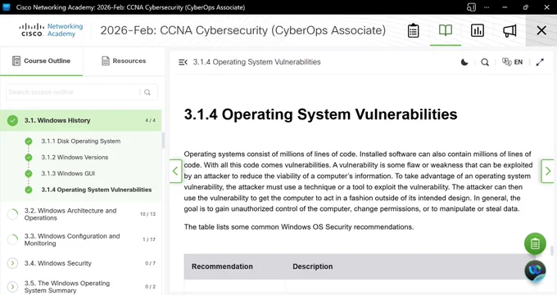Expand 3.2. Windows Architecture and Operations
This screenshot has width=557, height=295.
tap(80, 214)
